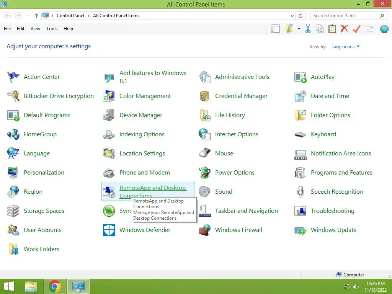The width and height of the screenshot is (392, 294).
Task: Open the Windows Start button
Action: click(9, 286)
